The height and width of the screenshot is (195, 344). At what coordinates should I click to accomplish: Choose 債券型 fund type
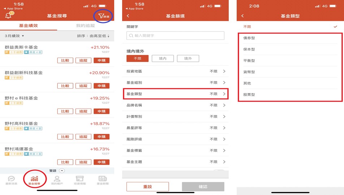(x=249, y=38)
